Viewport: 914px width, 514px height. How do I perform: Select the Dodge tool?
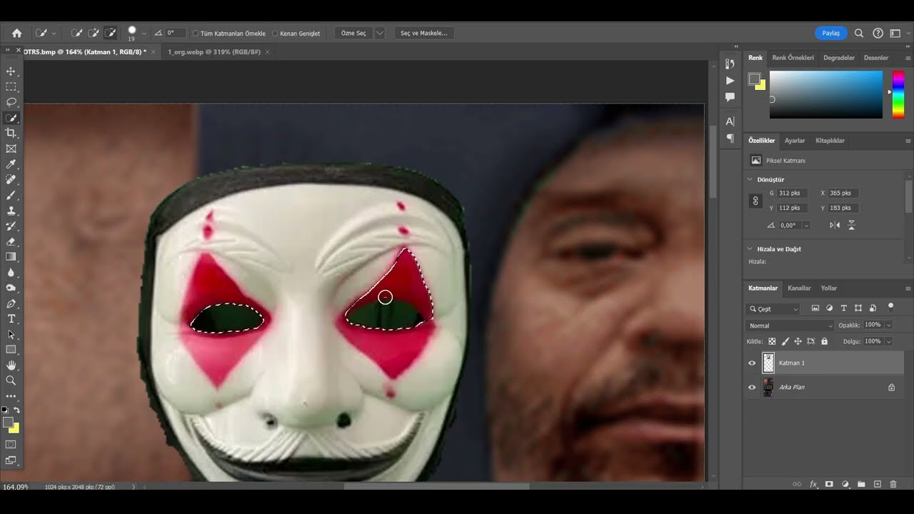[x=11, y=288]
